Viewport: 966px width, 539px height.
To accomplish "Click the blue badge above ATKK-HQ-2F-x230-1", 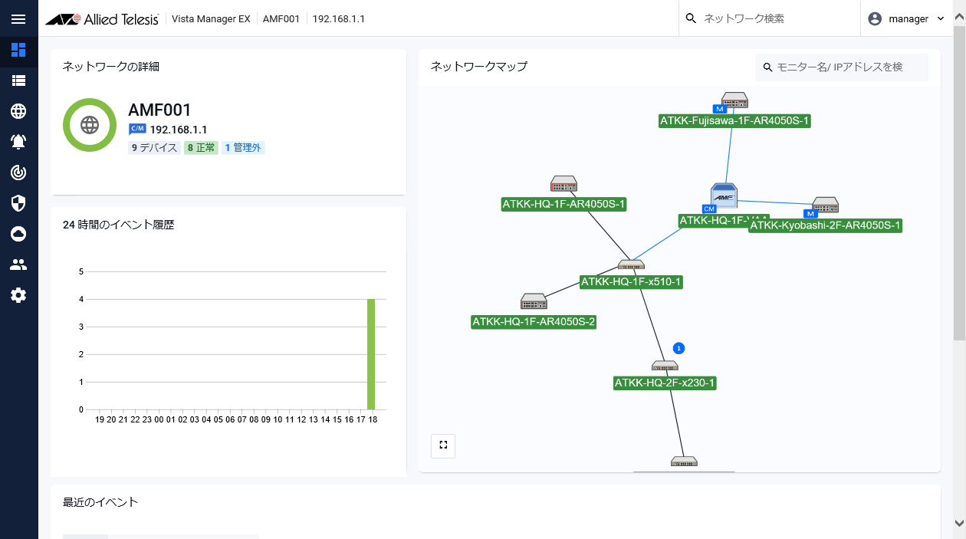I will [678, 348].
